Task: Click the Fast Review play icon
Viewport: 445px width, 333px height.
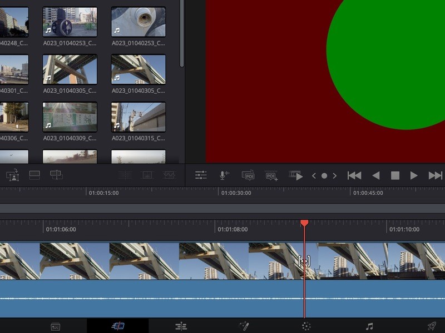Action: point(296,175)
